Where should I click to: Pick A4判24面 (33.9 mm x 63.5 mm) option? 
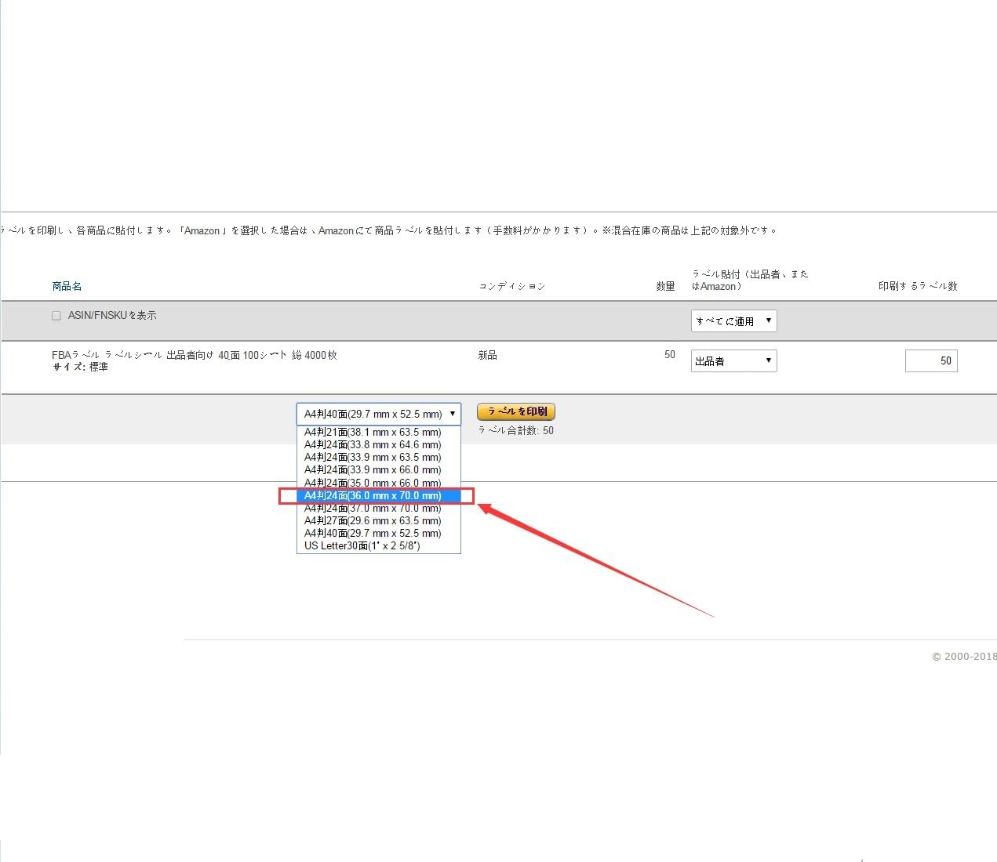(x=373, y=457)
